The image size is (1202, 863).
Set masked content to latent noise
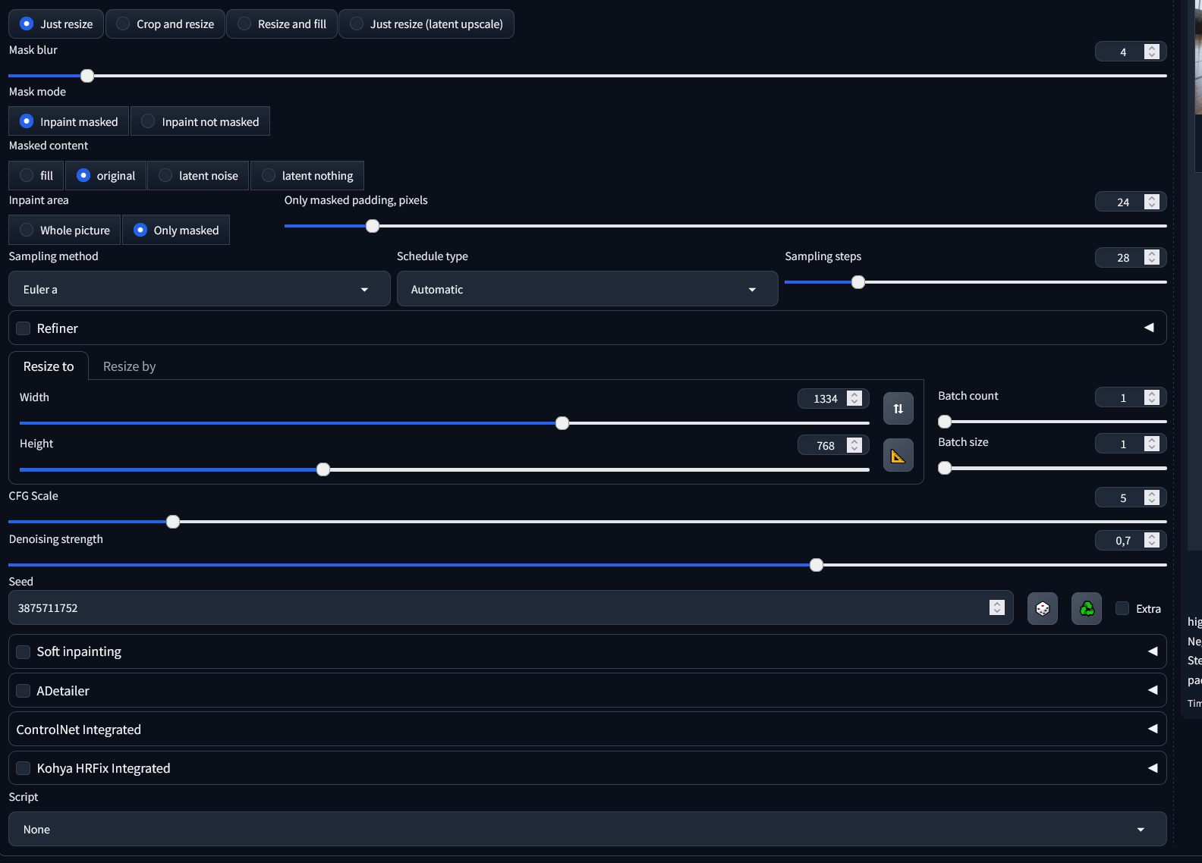198,176
